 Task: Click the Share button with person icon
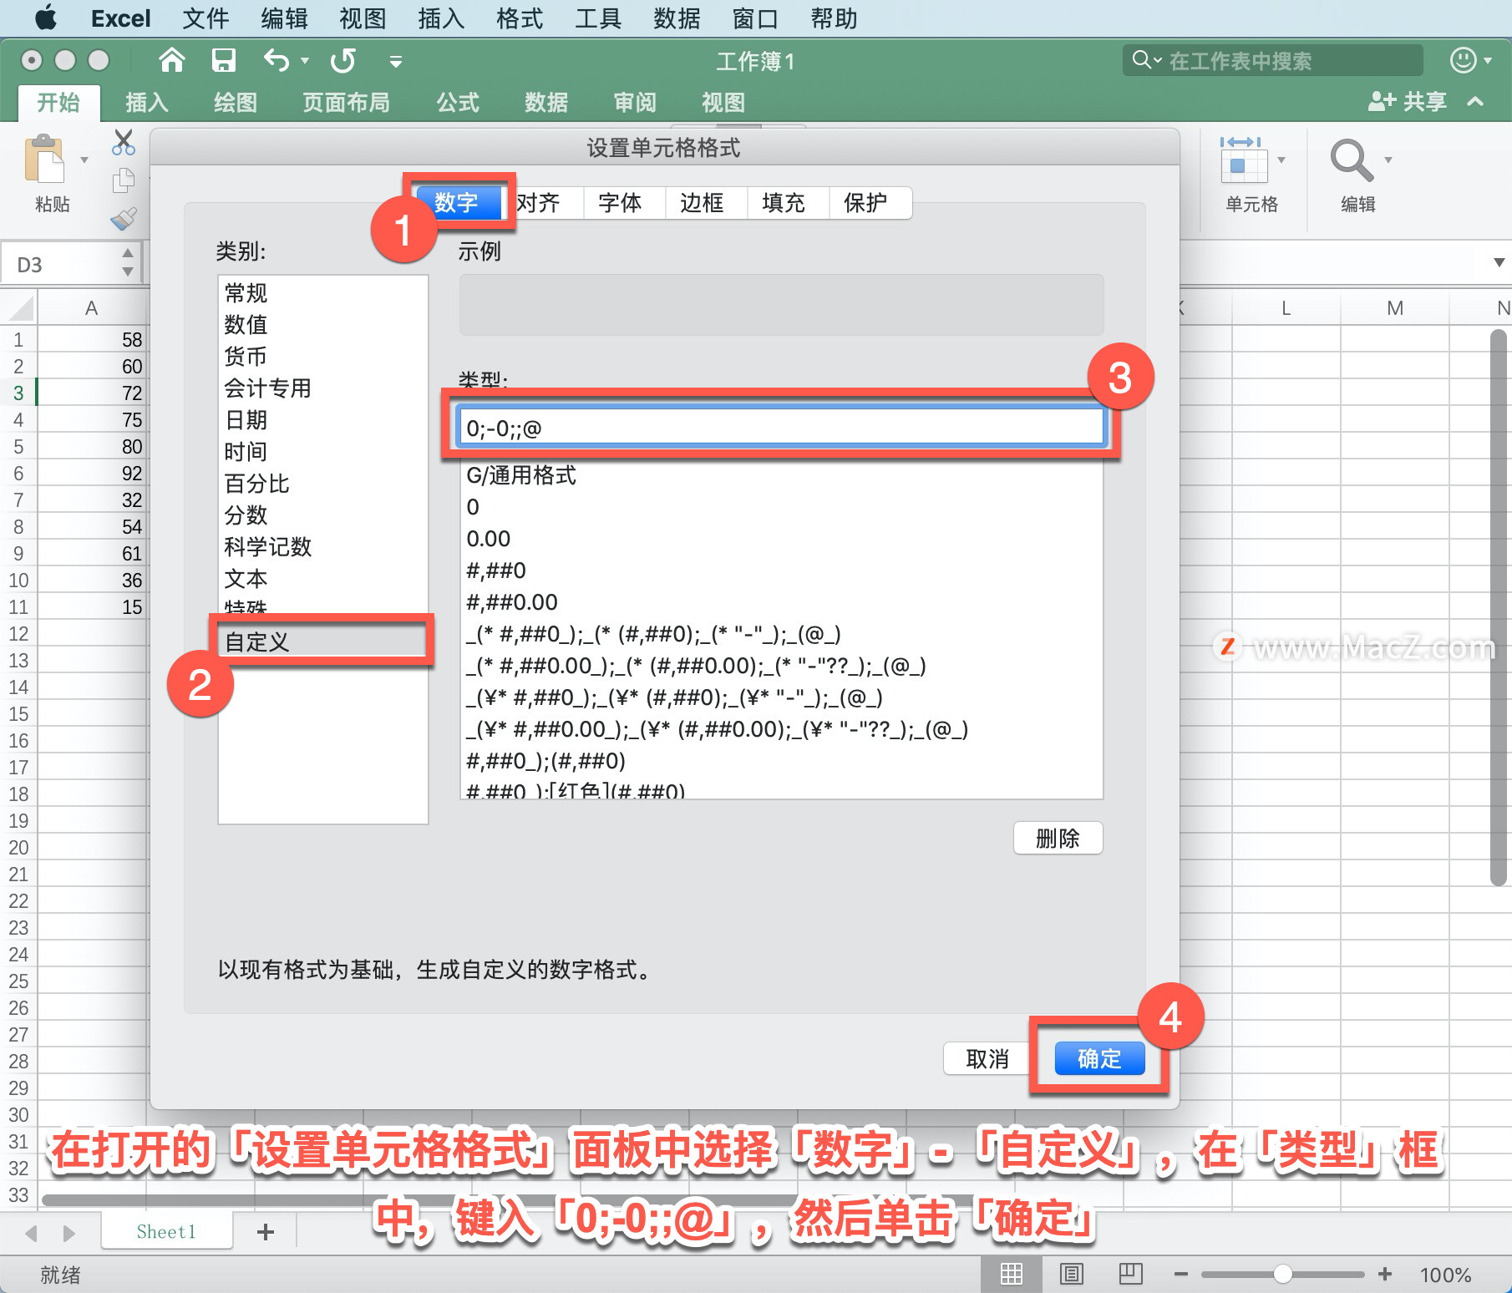[1408, 102]
